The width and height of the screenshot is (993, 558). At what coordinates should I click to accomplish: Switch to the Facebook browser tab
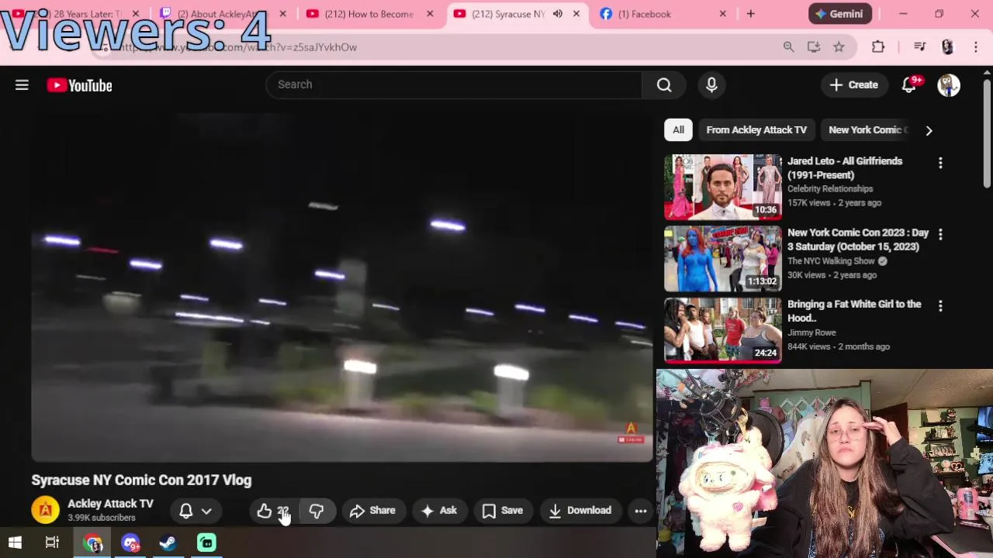click(644, 14)
